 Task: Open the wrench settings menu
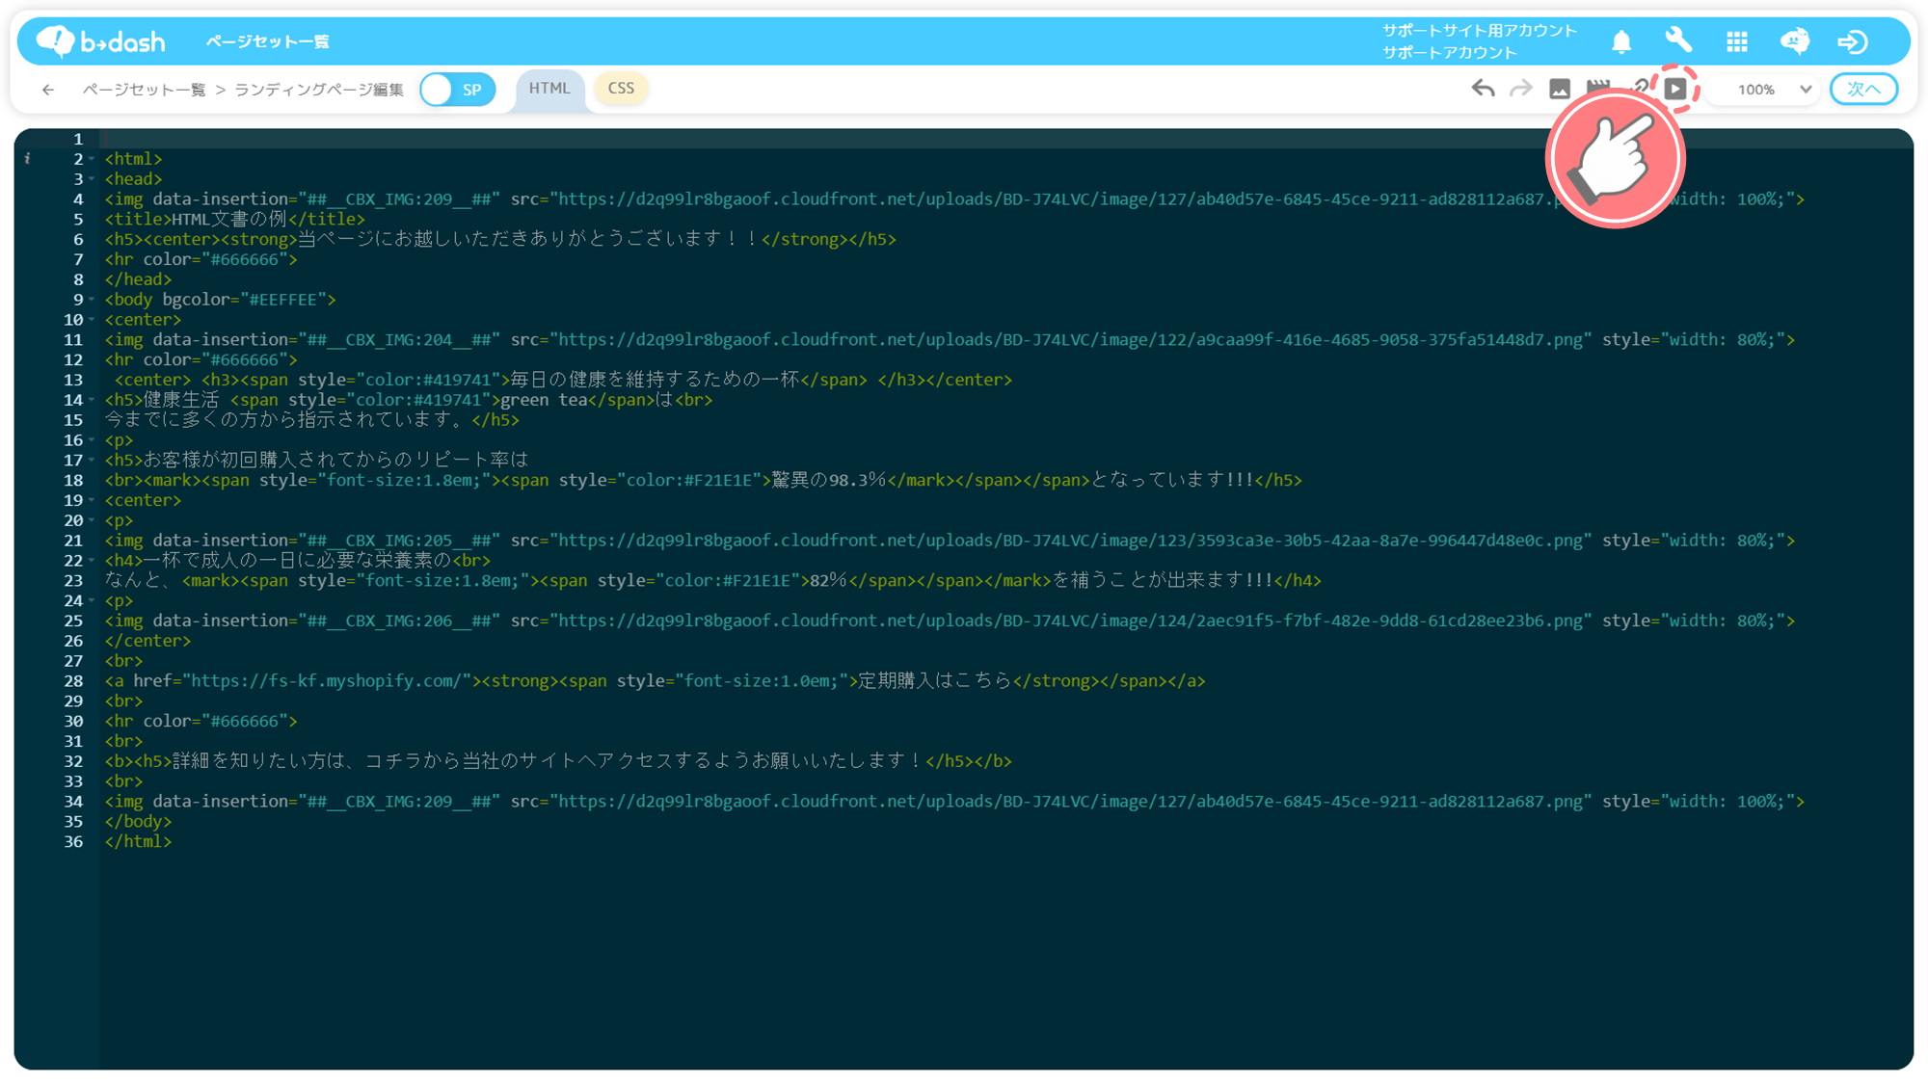point(1678,40)
